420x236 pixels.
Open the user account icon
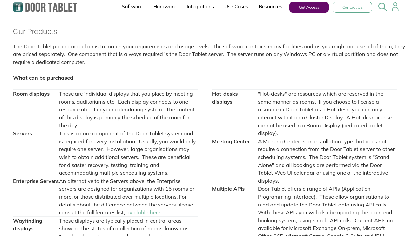395,7
